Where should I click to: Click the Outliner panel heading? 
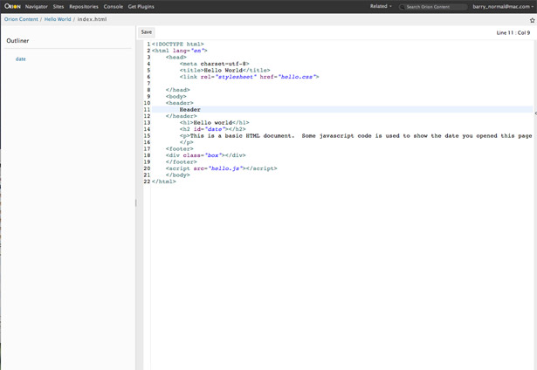click(17, 41)
